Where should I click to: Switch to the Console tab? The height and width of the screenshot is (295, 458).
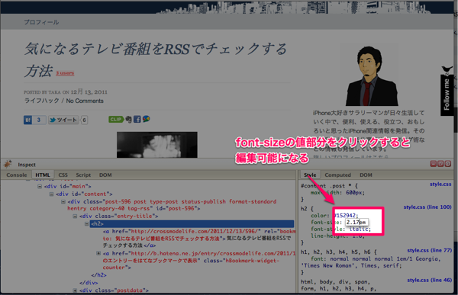[x=17, y=175]
